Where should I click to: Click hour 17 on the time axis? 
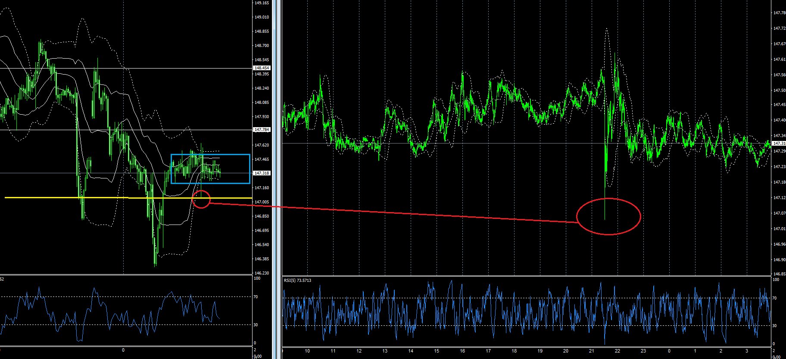(488, 351)
